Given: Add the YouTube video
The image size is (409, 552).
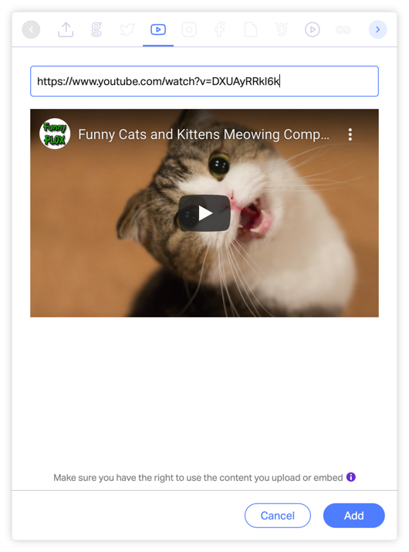Looking at the screenshot, I should tap(353, 516).
